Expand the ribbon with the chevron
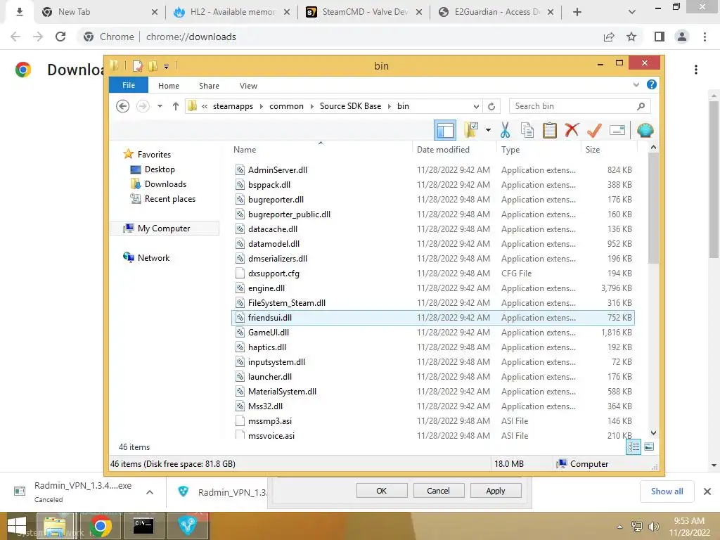Screen dimensions: 720x540 point(636,84)
